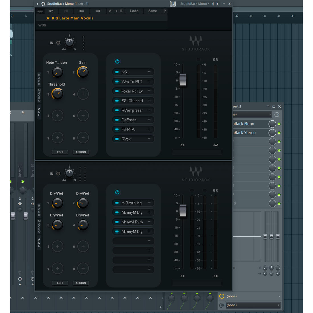This screenshot has width=313, height=313.
Task: Add a macro to upper rack slot 8
Action: 83,138
